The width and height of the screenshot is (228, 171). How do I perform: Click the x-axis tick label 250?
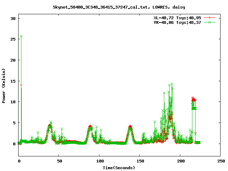(221, 161)
